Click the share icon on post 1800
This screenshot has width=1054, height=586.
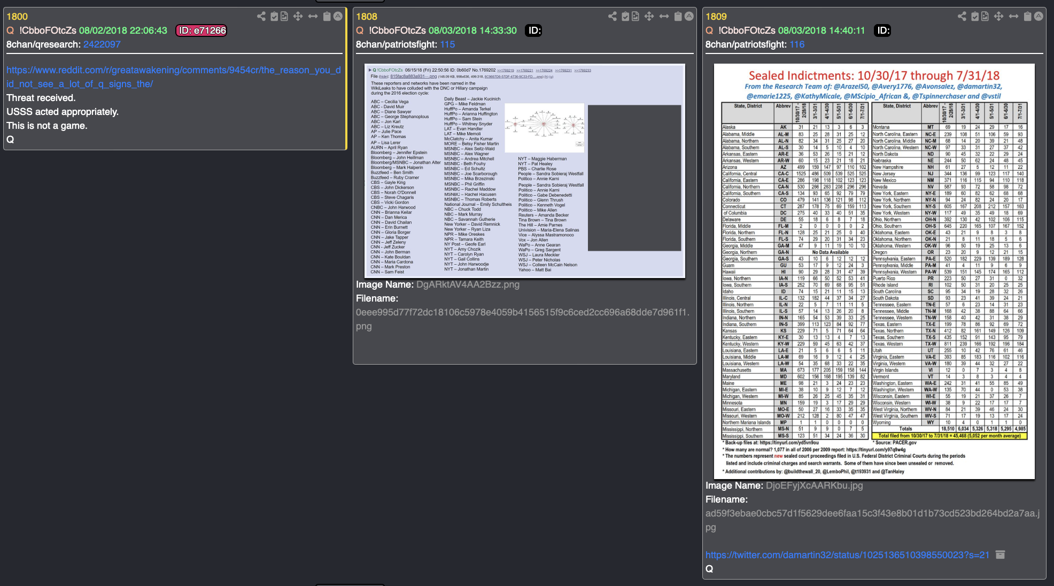[261, 16]
